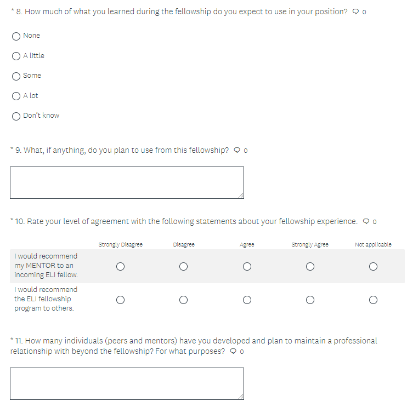
Task: Open comments on question 11
Action: tap(234, 351)
